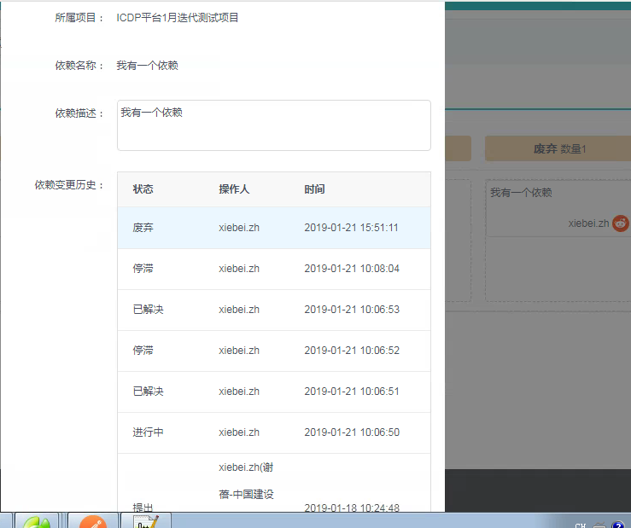This screenshot has height=528, width=631.
Task: Click timestamp 2019-01-18 10:24:48
Action: click(352, 508)
